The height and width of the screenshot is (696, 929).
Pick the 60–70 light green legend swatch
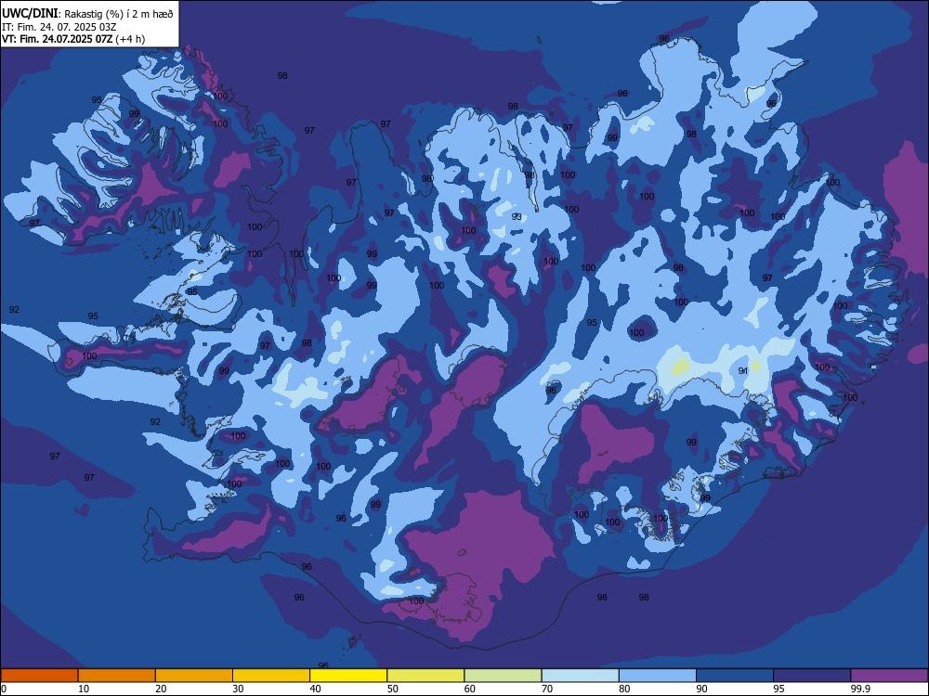click(x=503, y=676)
